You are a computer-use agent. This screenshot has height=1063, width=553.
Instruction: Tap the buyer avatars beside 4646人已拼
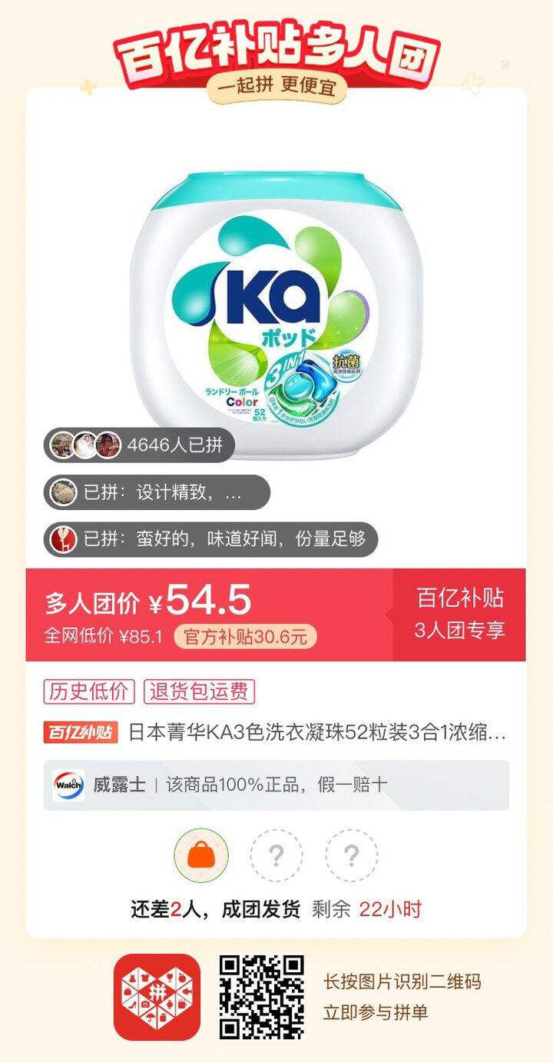(84, 445)
